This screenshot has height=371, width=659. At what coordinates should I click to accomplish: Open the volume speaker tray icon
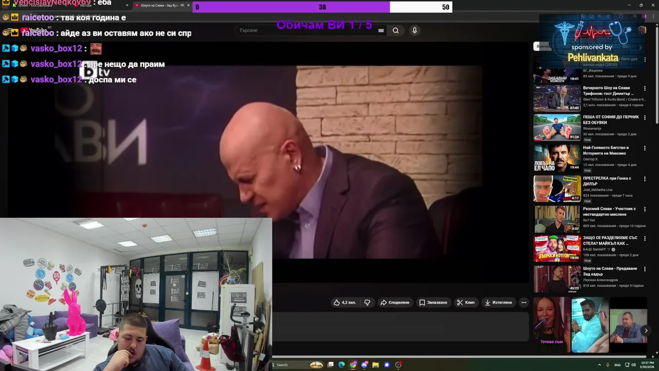pos(634,365)
